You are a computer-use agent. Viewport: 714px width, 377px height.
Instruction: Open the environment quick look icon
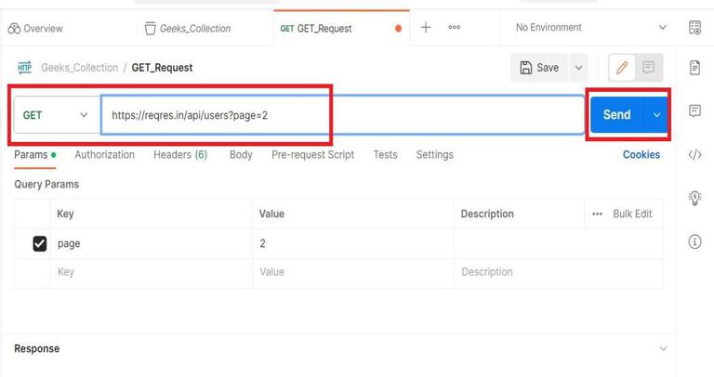coord(694,28)
